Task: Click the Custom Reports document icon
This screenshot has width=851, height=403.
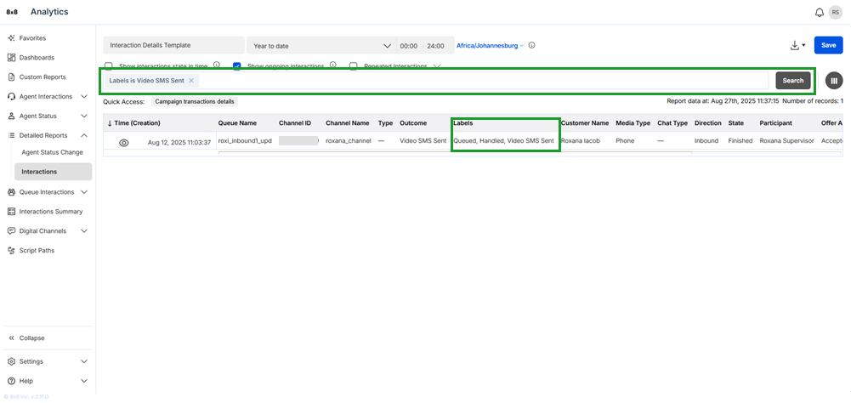Action: click(x=11, y=77)
